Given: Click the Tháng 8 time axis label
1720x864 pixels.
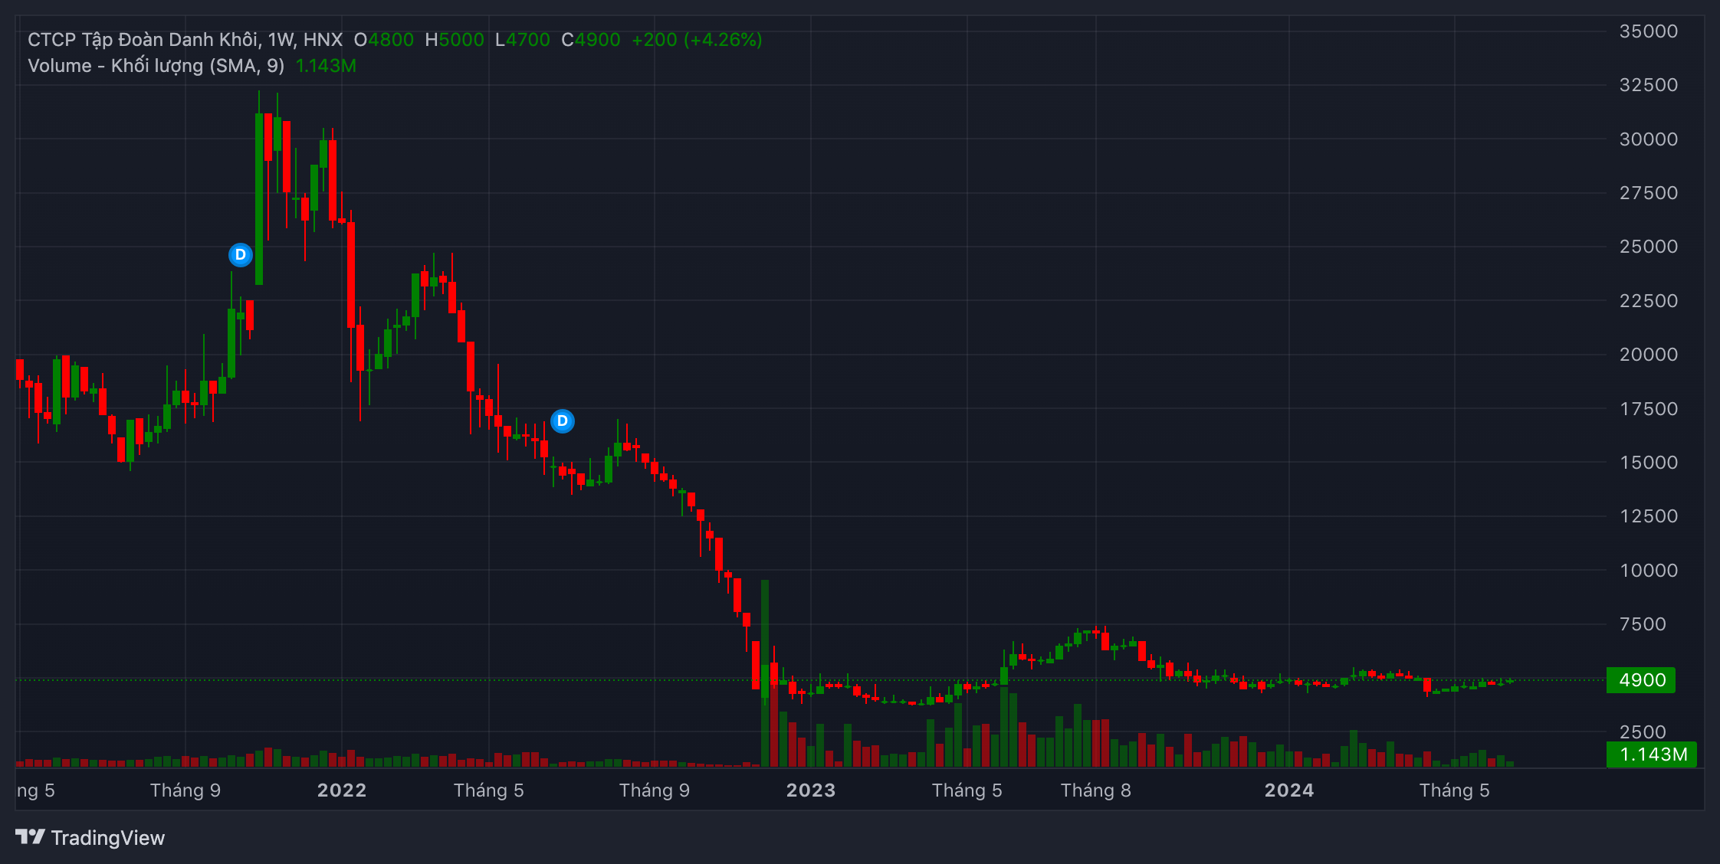Looking at the screenshot, I should [x=1096, y=790].
